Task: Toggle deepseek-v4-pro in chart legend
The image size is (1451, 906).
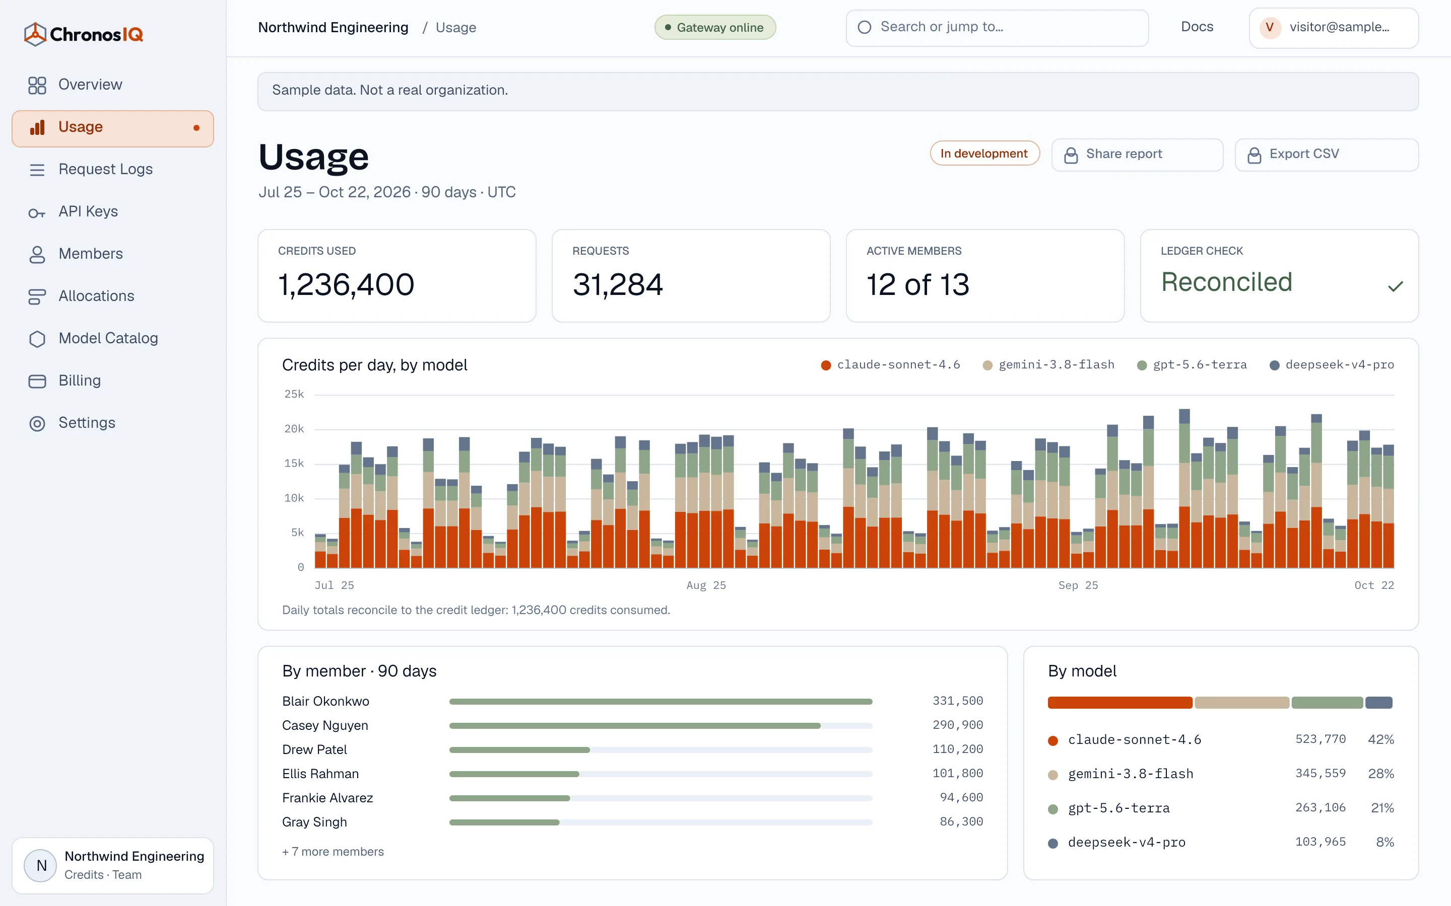Action: pyautogui.click(x=1332, y=365)
